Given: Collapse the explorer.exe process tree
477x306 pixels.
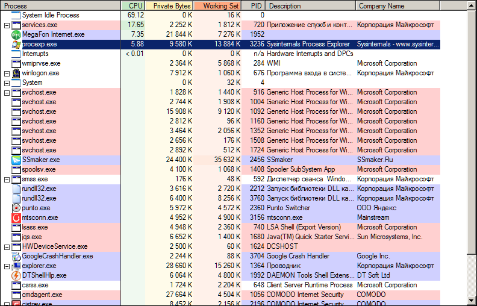Looking at the screenshot, I should [x=7, y=266].
